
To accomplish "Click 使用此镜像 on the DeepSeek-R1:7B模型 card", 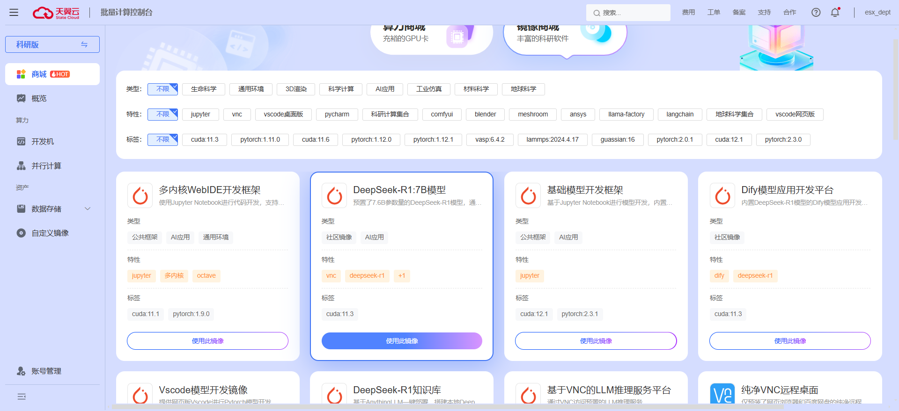I will (402, 341).
